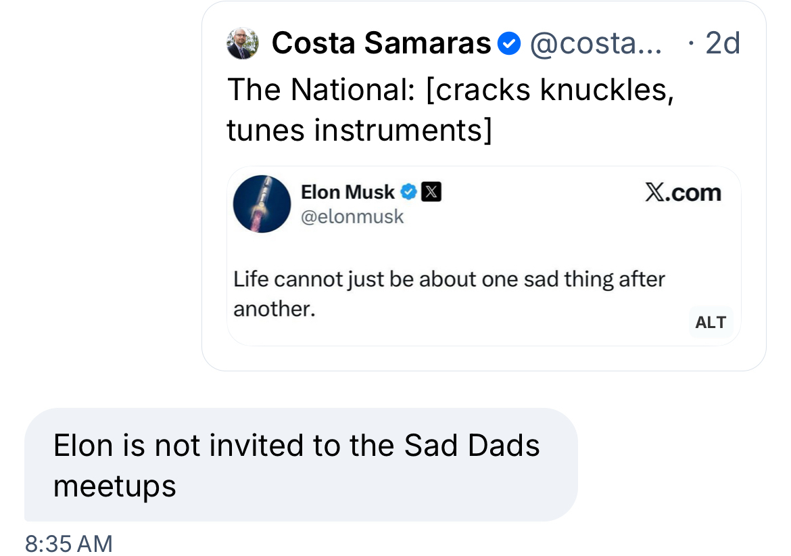791x556 pixels.
Task: Click Elon Musk's rocket profile picture
Action: pos(262,204)
